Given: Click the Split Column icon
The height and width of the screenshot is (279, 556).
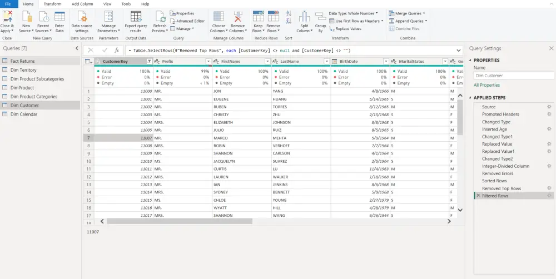Looking at the screenshot, I should pyautogui.click(x=304, y=17).
